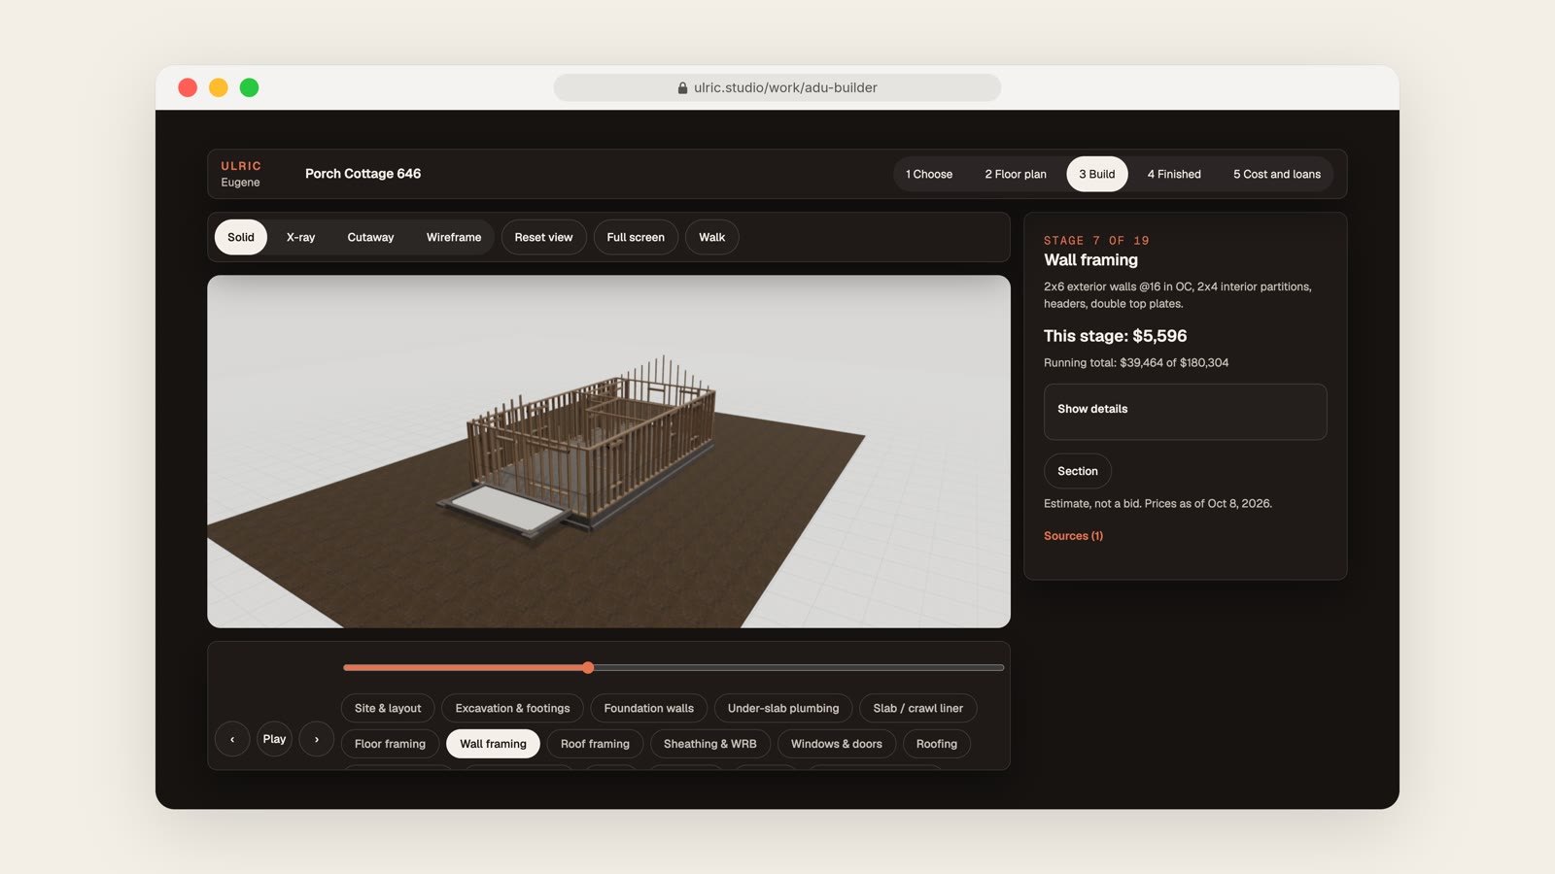Click the 3D house model viewport
Viewport: 1555px width, 874px height.
(608, 452)
